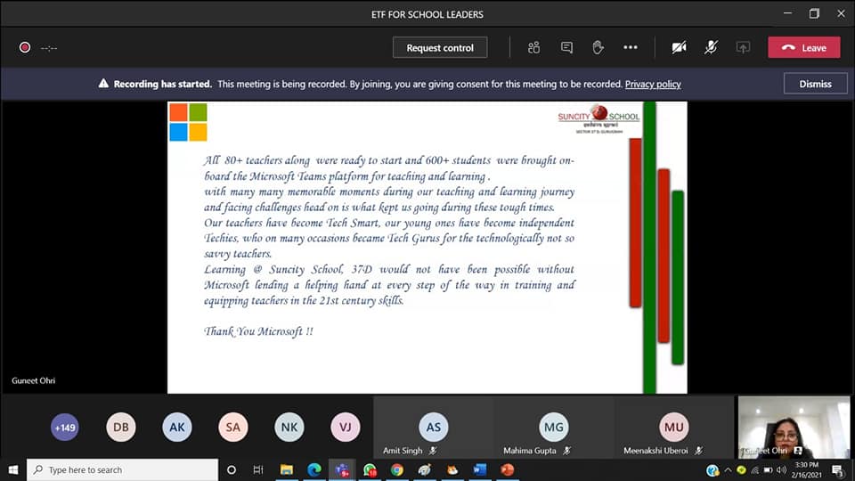855x481 pixels.
Task: Open WhatsApp from the taskbar
Action: click(x=370, y=469)
